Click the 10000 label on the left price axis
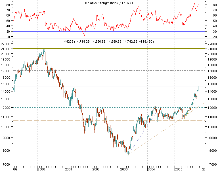 coord(6,127)
